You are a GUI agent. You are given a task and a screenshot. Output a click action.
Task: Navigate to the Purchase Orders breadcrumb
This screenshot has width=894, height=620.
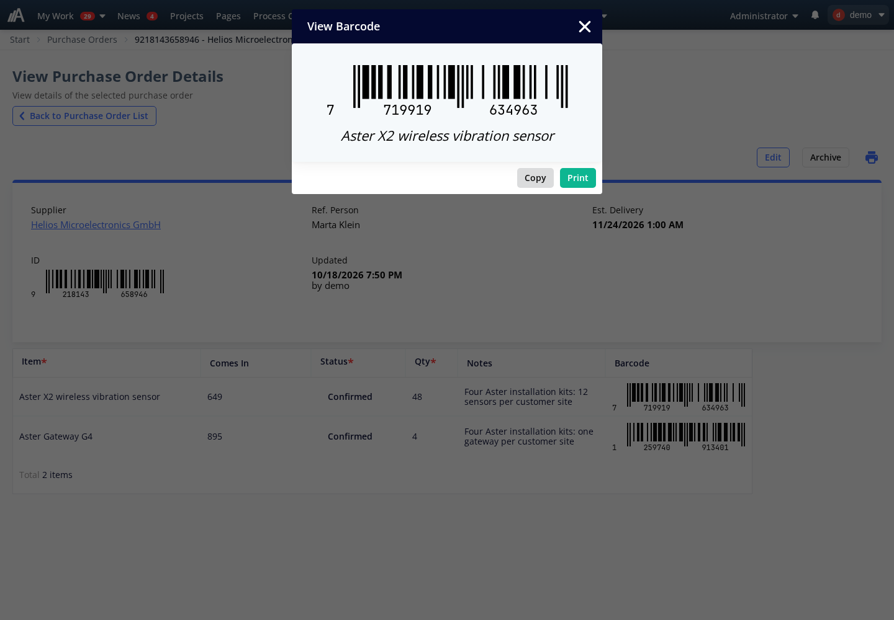[x=82, y=40]
